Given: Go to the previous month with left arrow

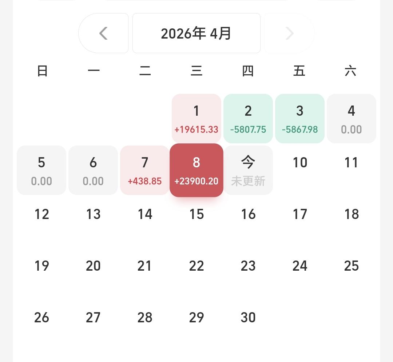Looking at the screenshot, I should coord(103,33).
